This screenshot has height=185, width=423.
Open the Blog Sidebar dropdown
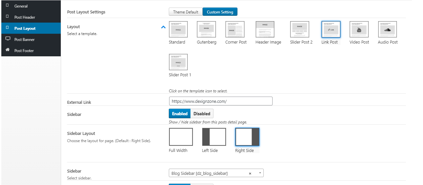pos(216,173)
